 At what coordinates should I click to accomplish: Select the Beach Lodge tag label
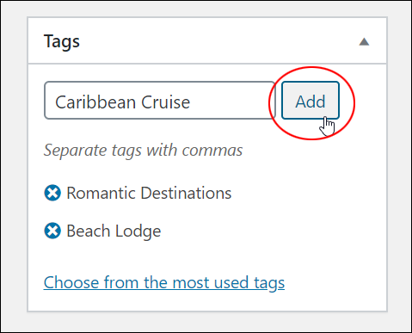click(x=114, y=231)
